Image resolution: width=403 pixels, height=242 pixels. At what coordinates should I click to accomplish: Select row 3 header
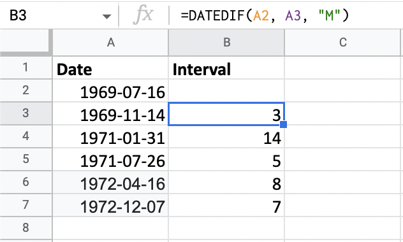point(26,113)
